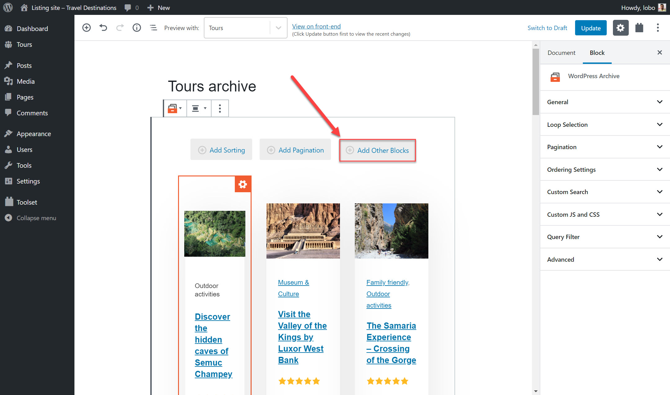Screen dimensions: 670x395
Task: Click the Add Sorting button
Action: pos(221,150)
